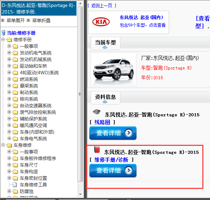Click the folder icon beside 暖风通风空调
Screen dimensions: 210x200
15,125
